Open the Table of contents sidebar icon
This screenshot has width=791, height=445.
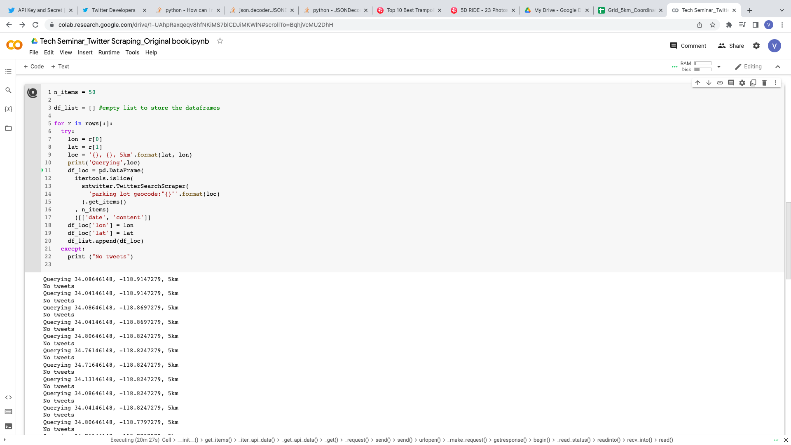click(8, 71)
